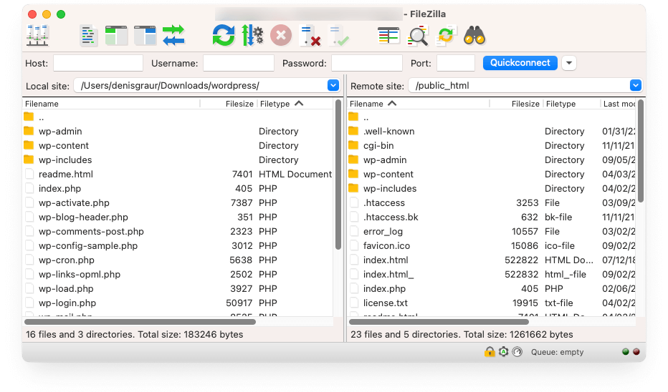Focus the Password input field

click(x=367, y=63)
